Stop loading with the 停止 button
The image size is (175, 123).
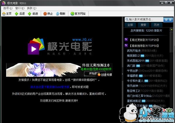(48, 14)
